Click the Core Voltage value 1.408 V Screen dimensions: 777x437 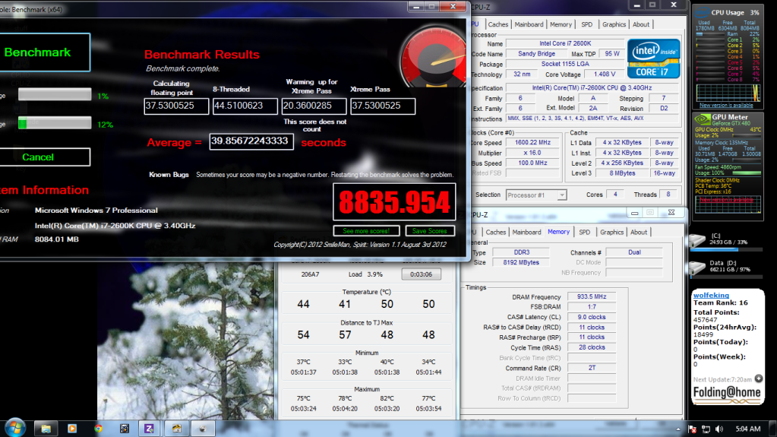pyautogui.click(x=604, y=74)
